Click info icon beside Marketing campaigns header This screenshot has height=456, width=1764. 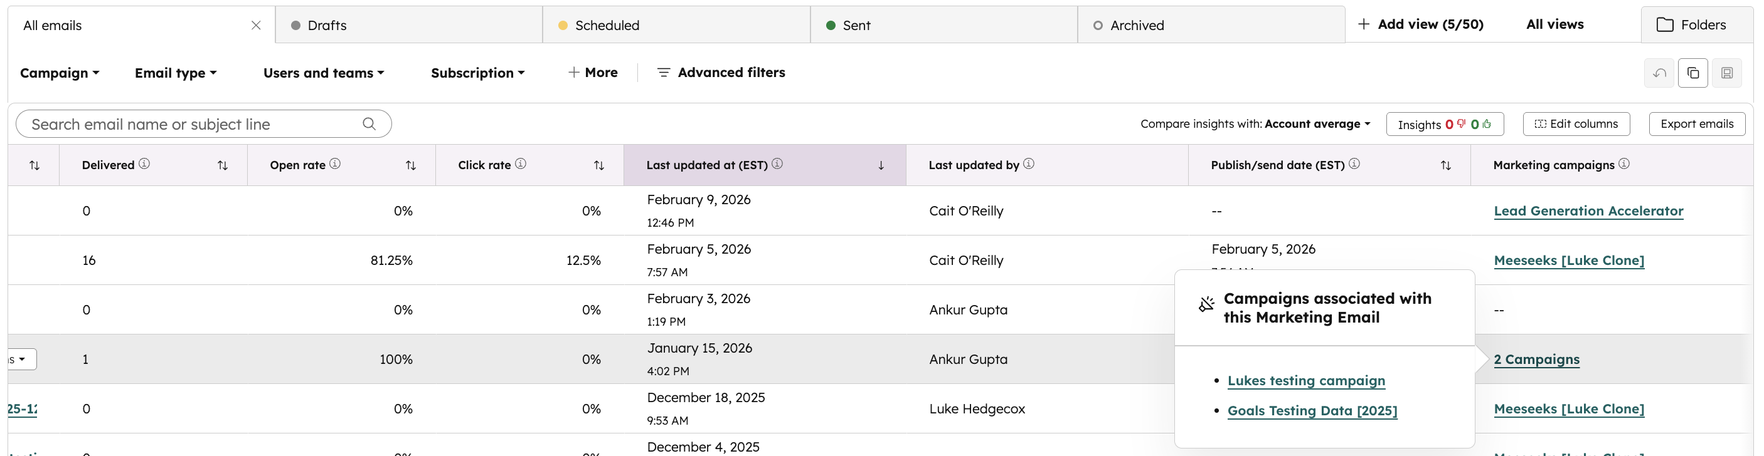(x=1624, y=164)
